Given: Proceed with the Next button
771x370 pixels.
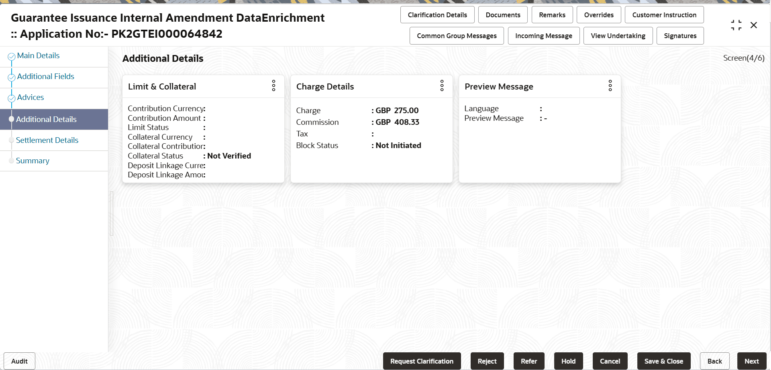Looking at the screenshot, I should (x=752, y=361).
